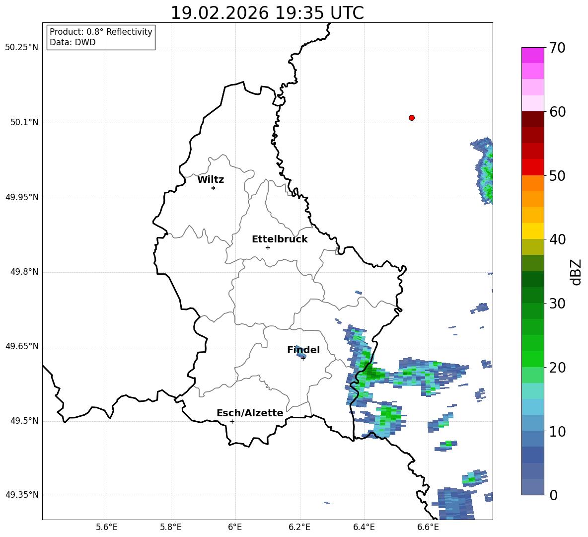The width and height of the screenshot is (588, 537).
Task: Click the dBZ colorbar axis label
Action: point(576,272)
